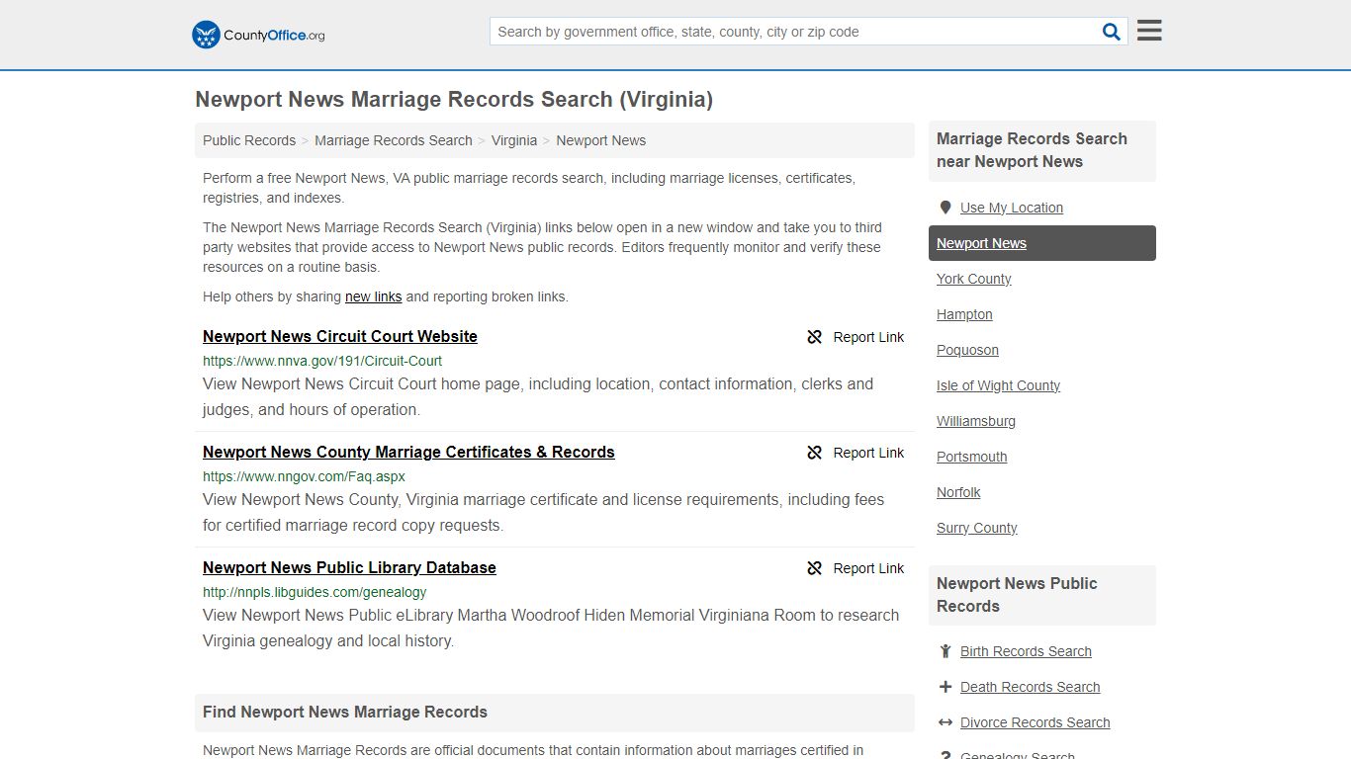The image size is (1351, 759).
Task: Open the hamburger menu icon
Action: point(1149,31)
